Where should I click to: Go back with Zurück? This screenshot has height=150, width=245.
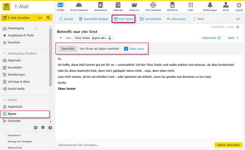[66, 19]
